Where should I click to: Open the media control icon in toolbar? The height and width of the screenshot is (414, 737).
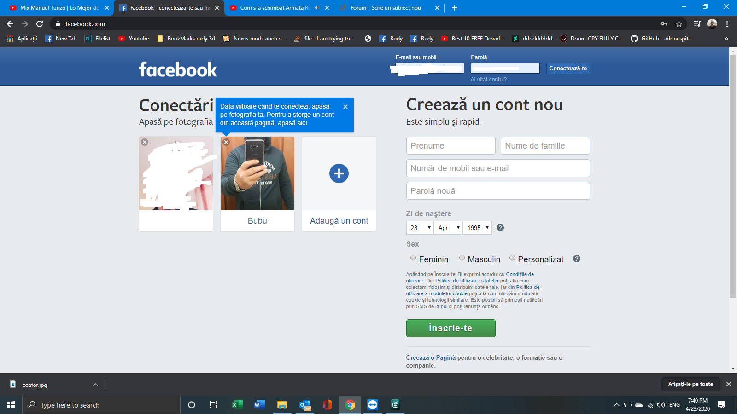coord(697,24)
